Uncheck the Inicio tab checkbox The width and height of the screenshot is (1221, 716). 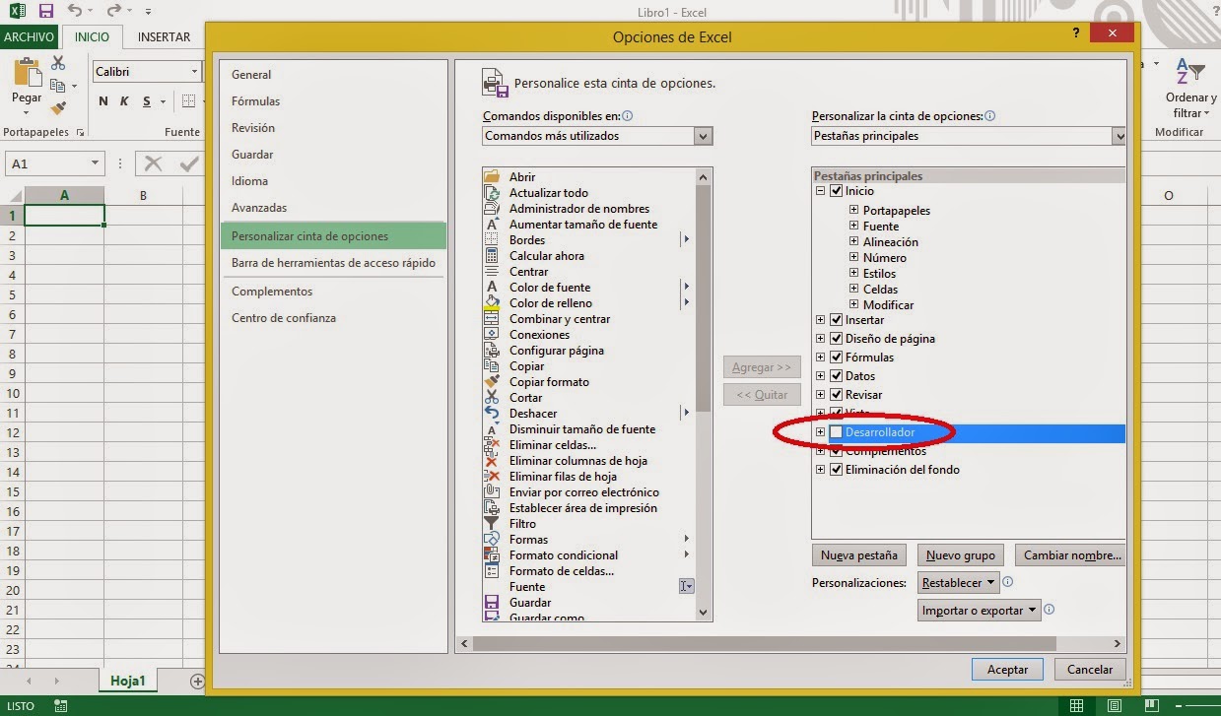click(837, 190)
